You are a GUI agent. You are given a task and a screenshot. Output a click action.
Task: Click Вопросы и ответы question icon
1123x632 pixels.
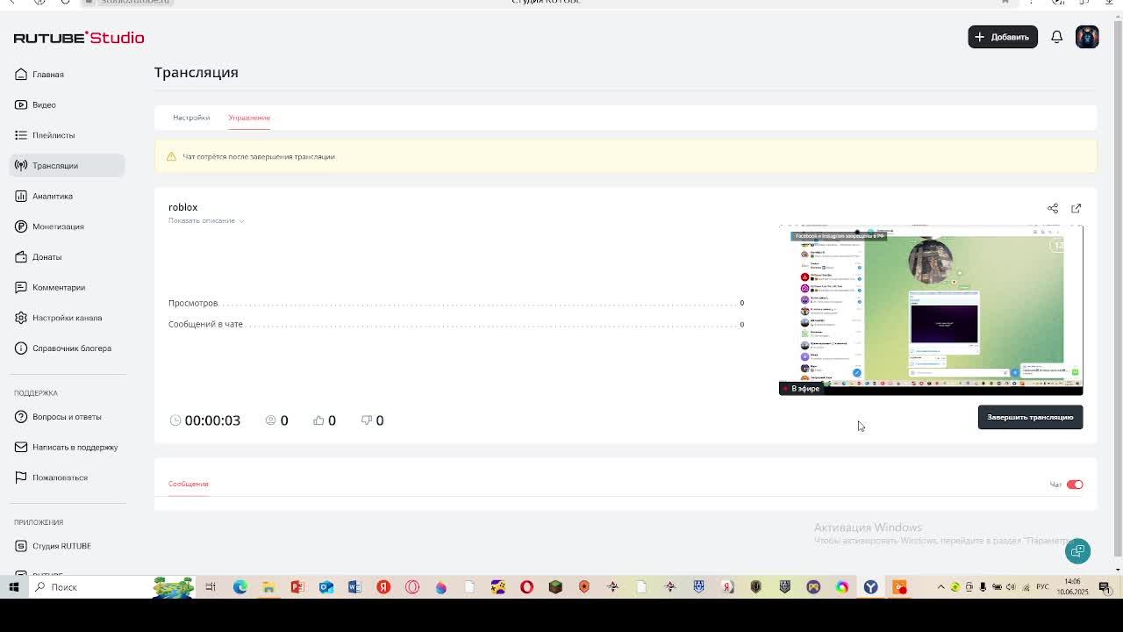[x=21, y=417]
